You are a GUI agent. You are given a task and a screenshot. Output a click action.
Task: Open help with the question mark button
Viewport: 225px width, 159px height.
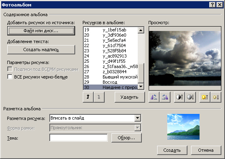click(x=212, y=5)
